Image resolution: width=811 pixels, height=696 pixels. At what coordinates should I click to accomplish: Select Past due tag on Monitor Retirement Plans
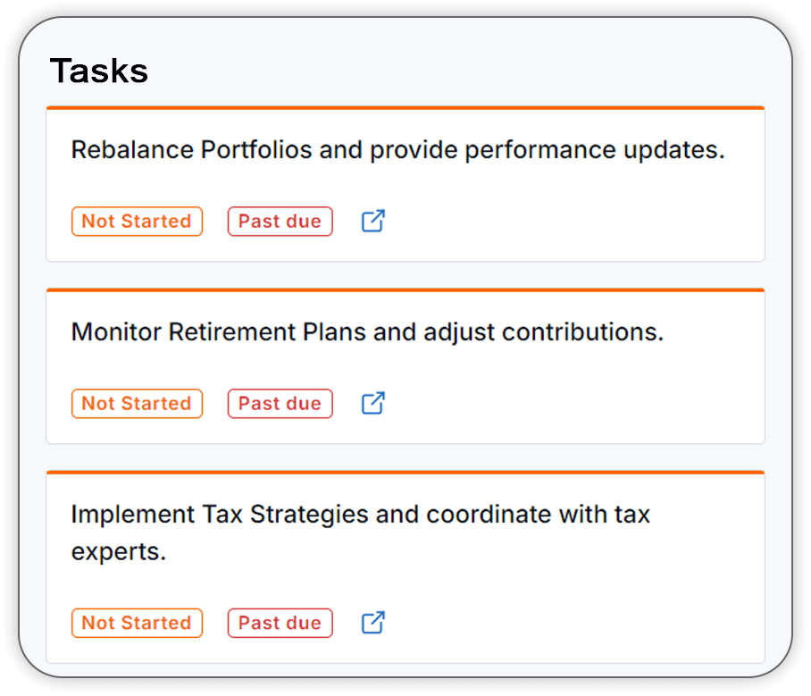tap(280, 404)
